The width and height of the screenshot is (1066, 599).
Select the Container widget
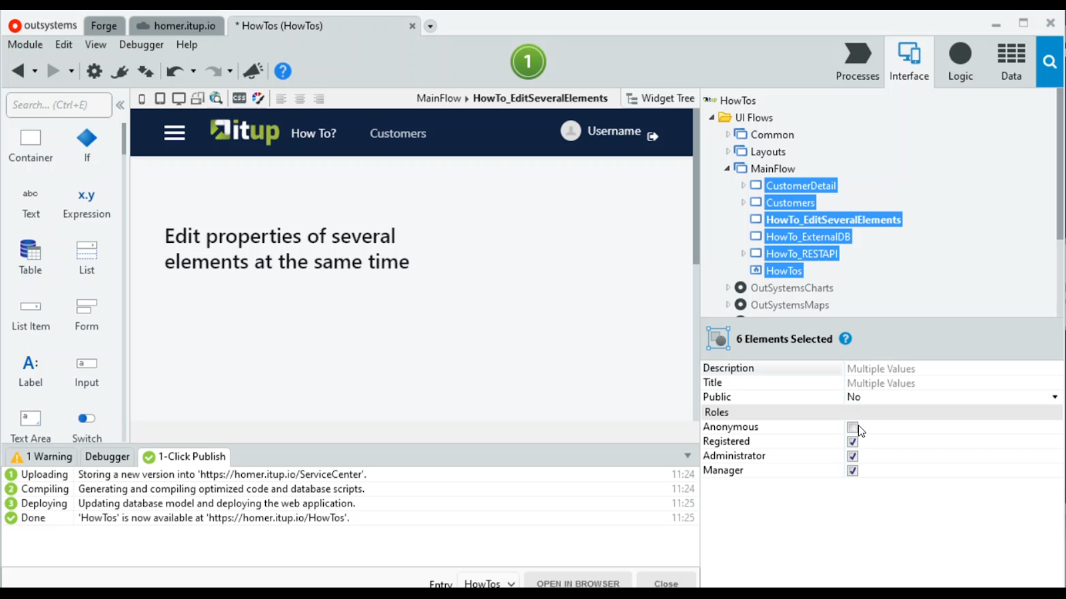[x=31, y=146]
